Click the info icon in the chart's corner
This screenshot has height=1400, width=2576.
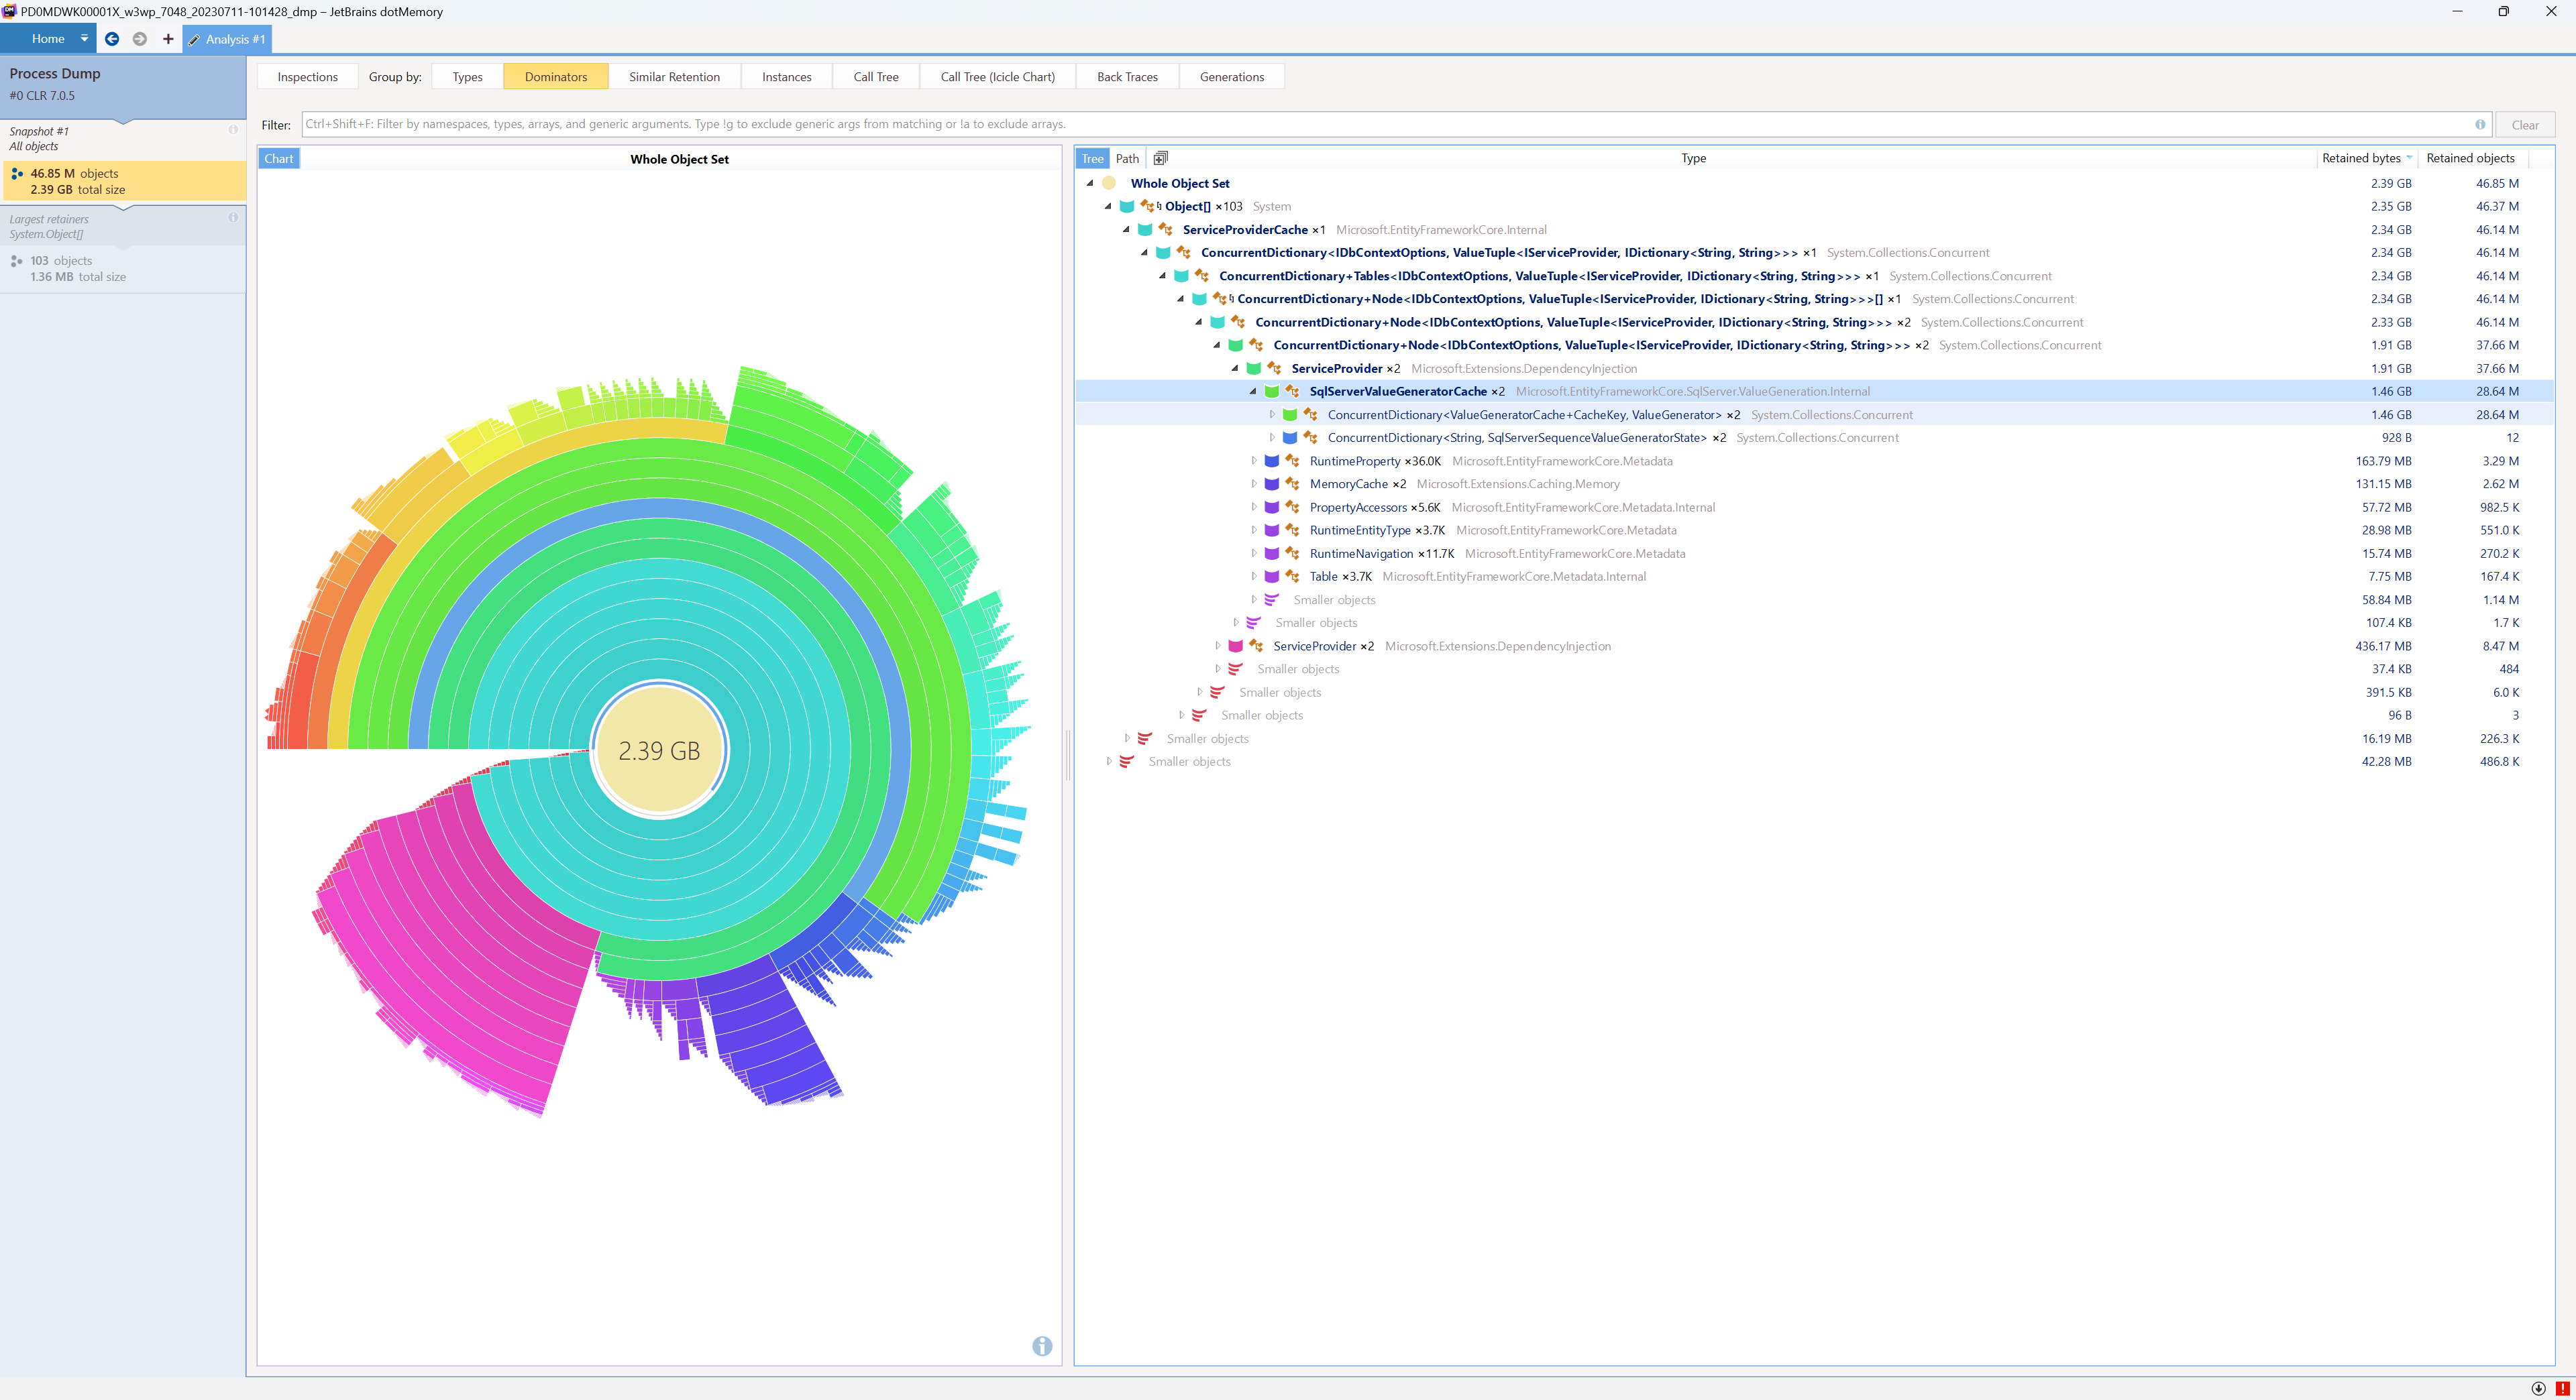1042,1346
